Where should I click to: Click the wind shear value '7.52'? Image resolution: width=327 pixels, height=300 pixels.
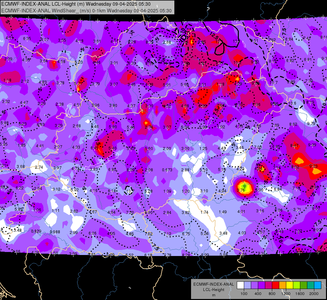pyautogui.click(x=149, y=234)
